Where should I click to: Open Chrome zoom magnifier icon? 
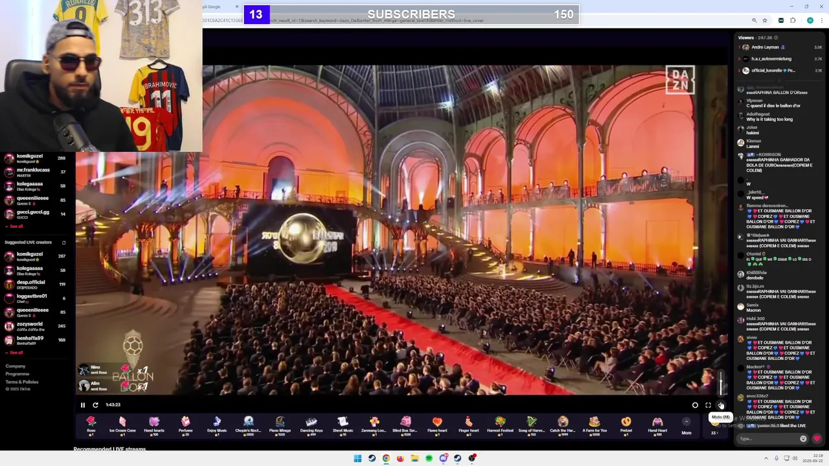(x=755, y=21)
